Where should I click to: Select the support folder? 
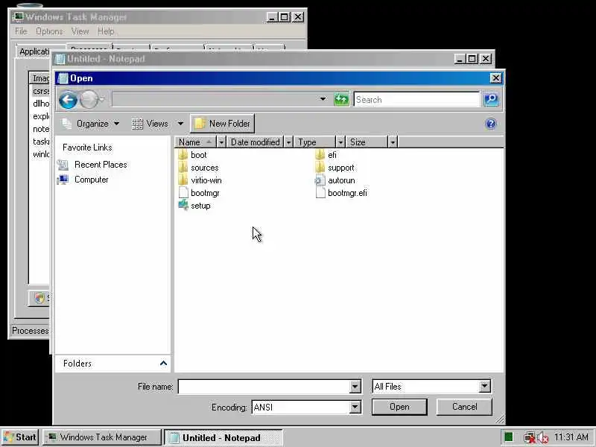(x=335, y=168)
